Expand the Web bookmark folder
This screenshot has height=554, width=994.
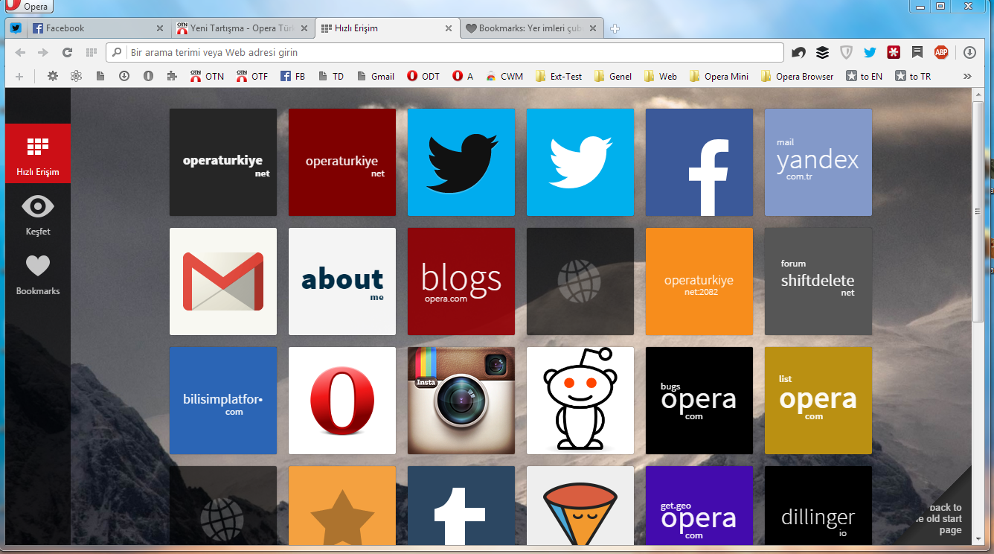[660, 76]
